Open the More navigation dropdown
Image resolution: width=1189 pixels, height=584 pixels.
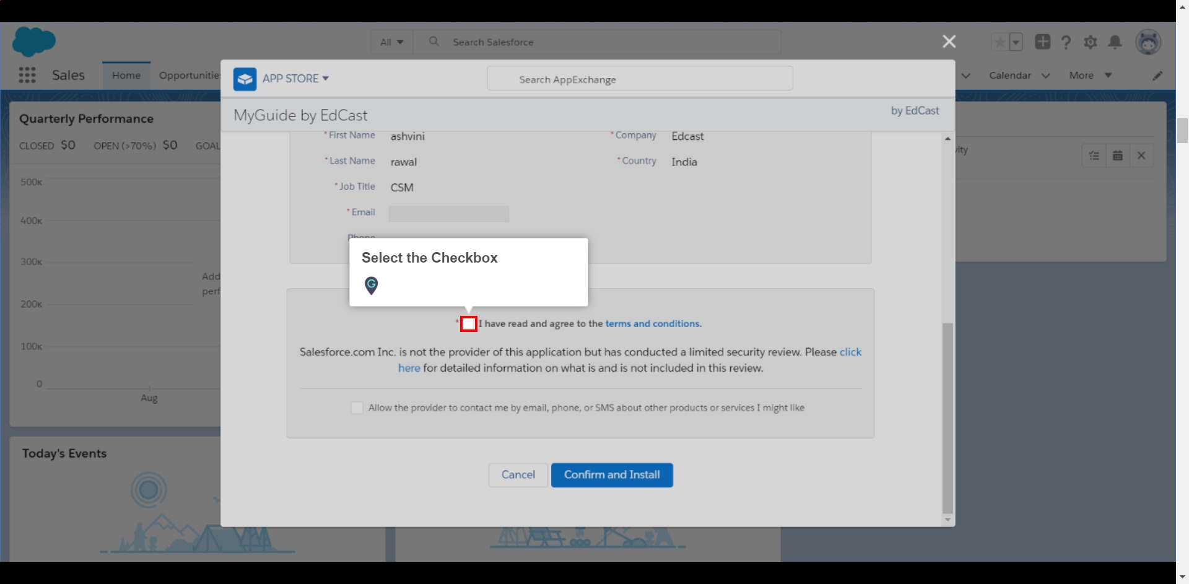[x=1091, y=76]
